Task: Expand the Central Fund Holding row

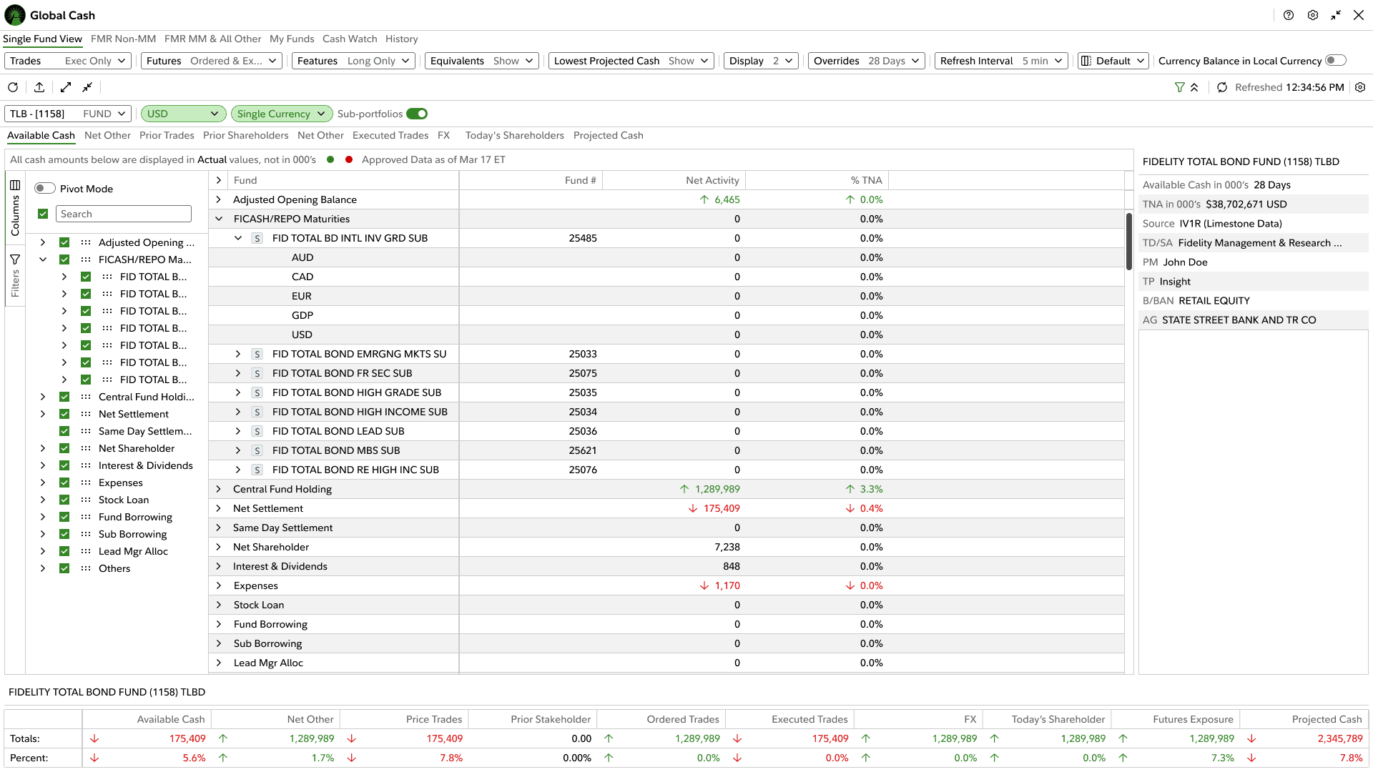Action: (x=219, y=489)
